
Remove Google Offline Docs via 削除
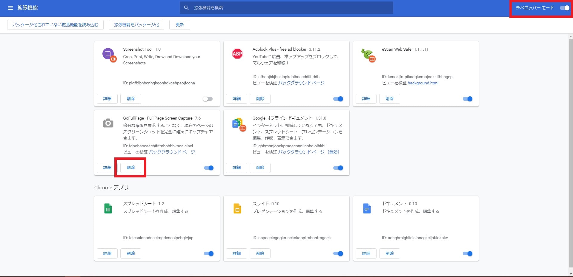point(260,168)
